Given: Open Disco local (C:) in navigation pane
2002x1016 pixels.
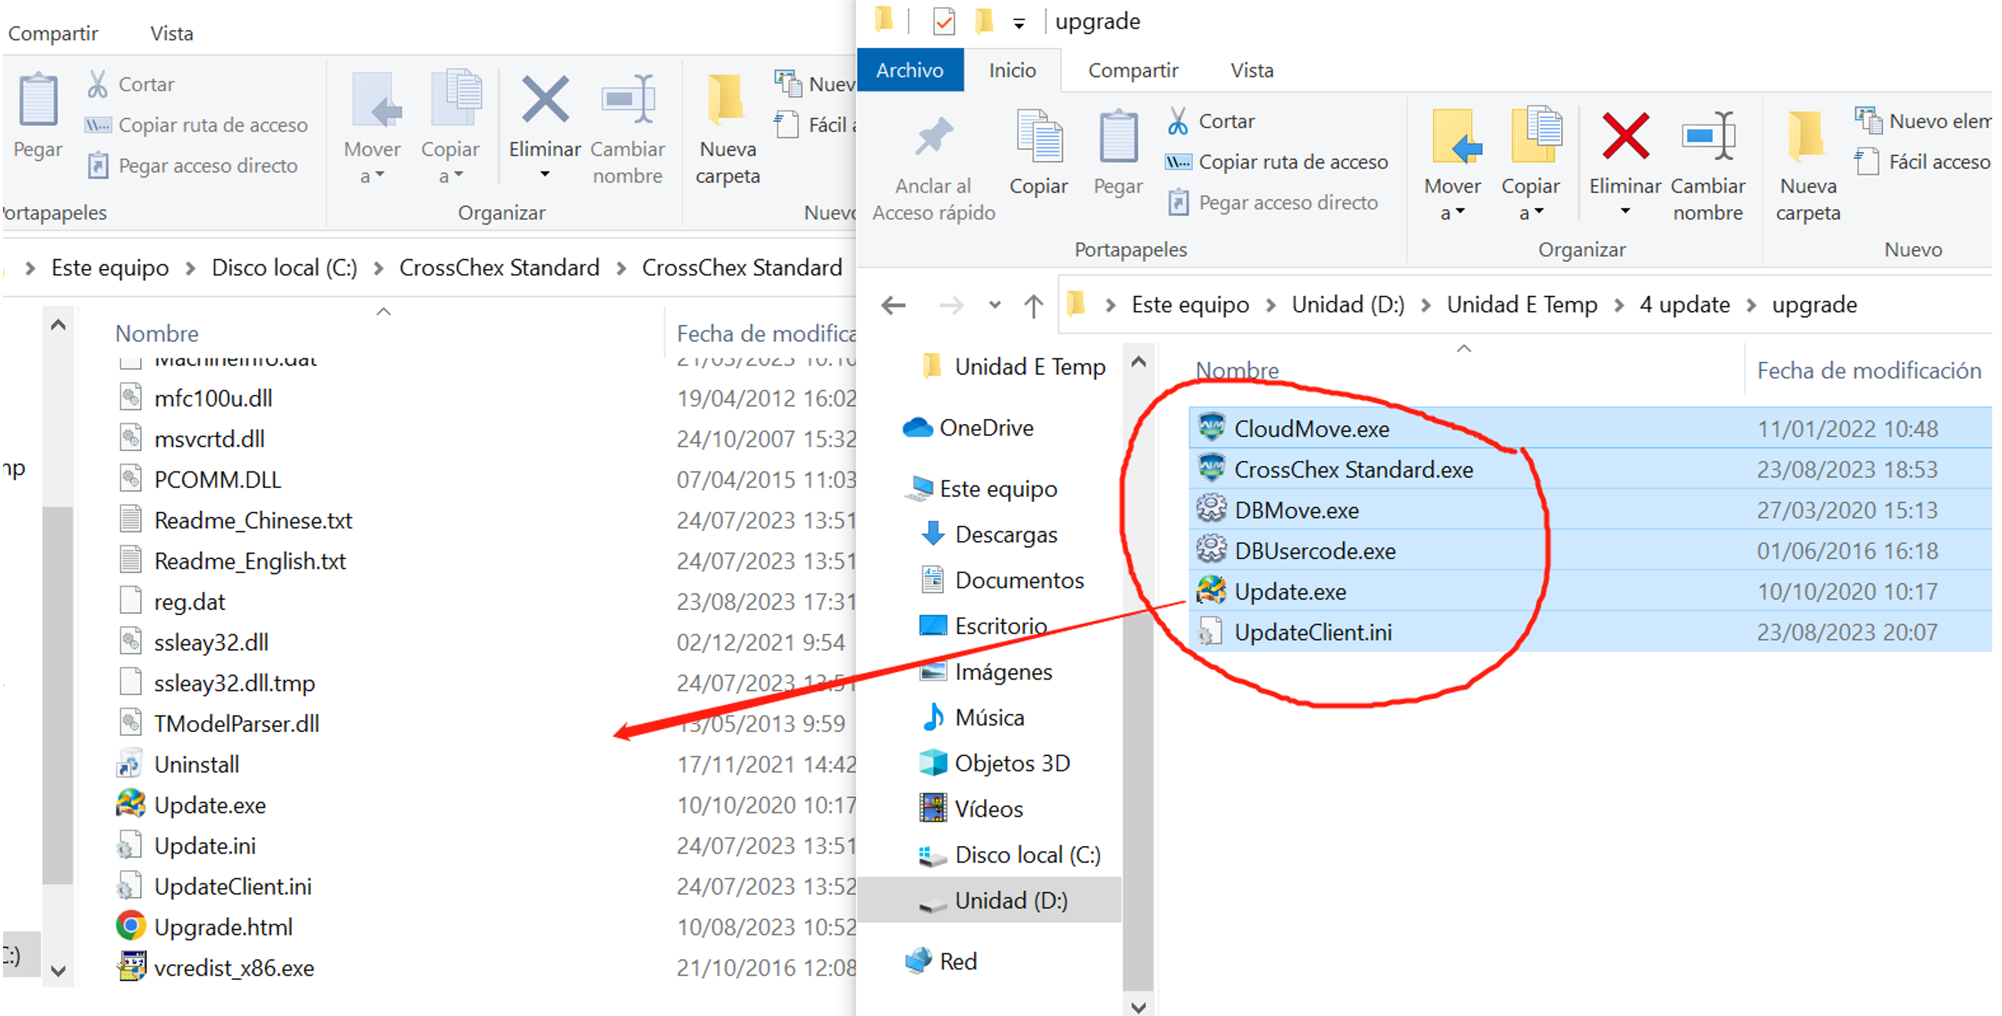Looking at the screenshot, I should [x=1010, y=855].
